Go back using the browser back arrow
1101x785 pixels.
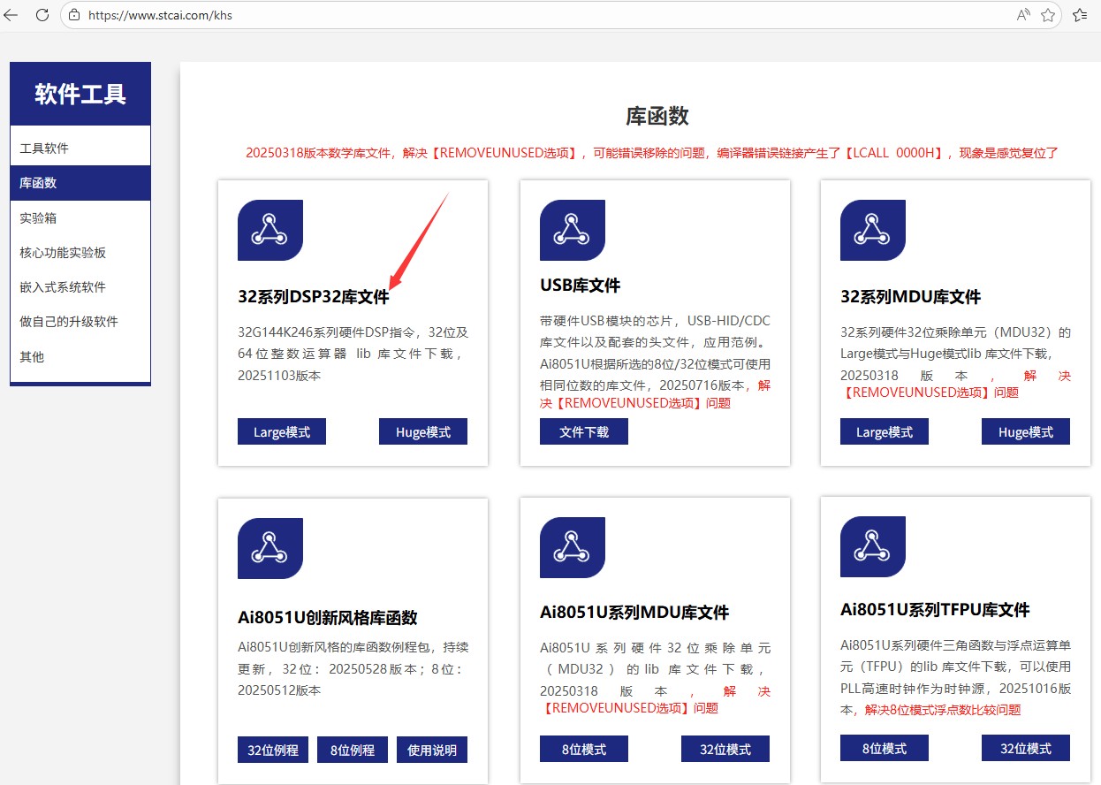(x=13, y=15)
